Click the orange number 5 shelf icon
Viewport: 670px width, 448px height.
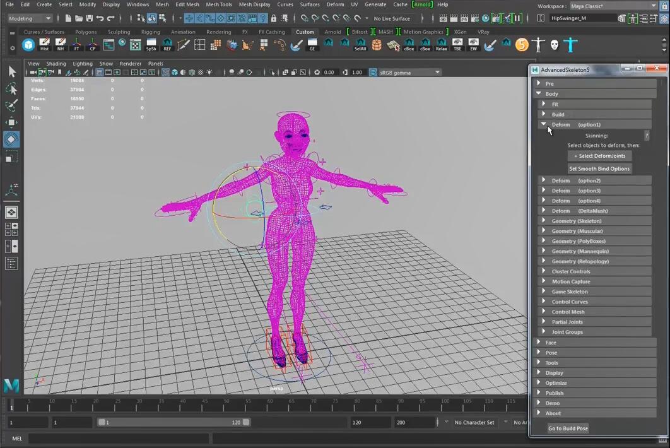[521, 45]
